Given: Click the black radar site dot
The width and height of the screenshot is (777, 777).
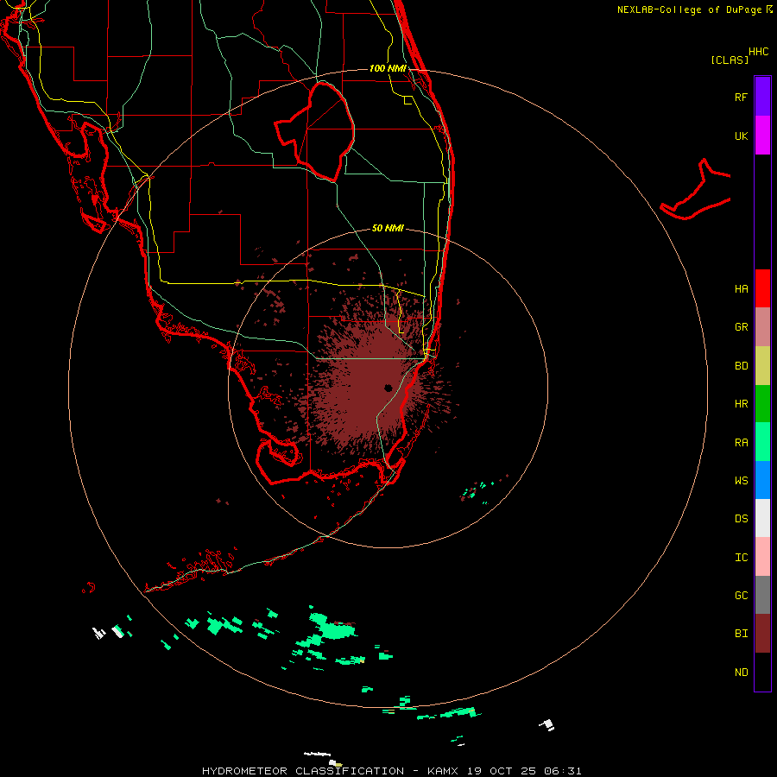Looking at the screenshot, I should pyautogui.click(x=388, y=388).
